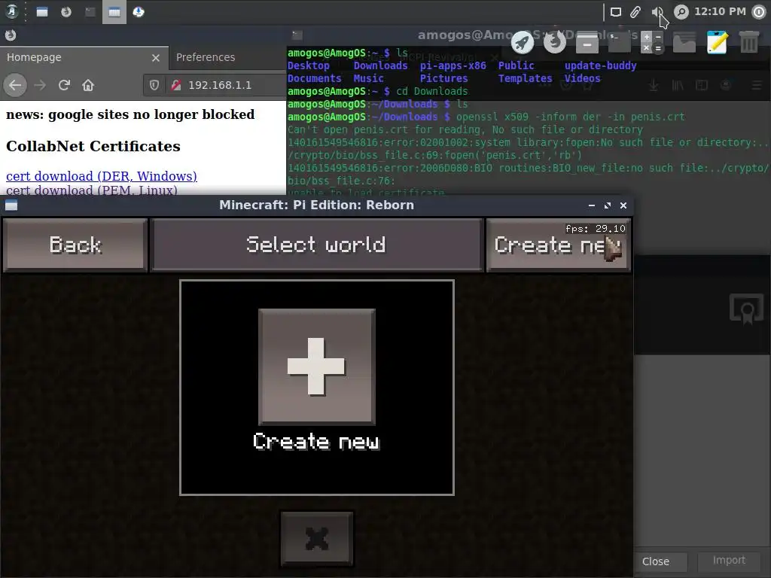Open the file drawer icon in dock
771x578 pixels.
pyautogui.click(x=587, y=43)
